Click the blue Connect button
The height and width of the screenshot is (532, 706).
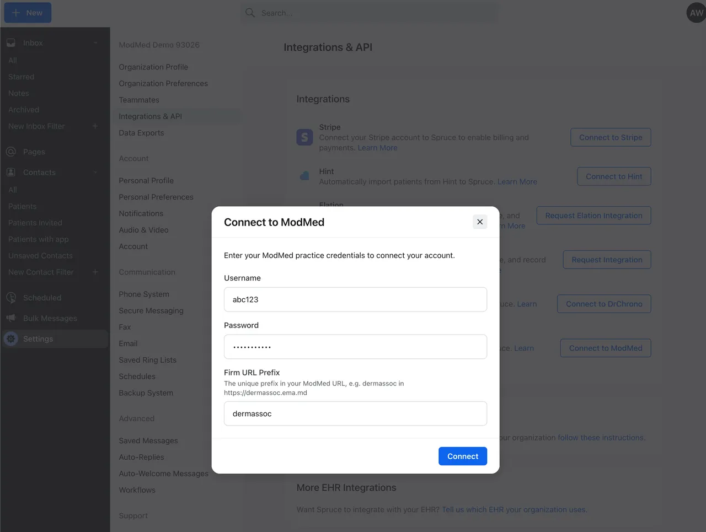click(463, 456)
